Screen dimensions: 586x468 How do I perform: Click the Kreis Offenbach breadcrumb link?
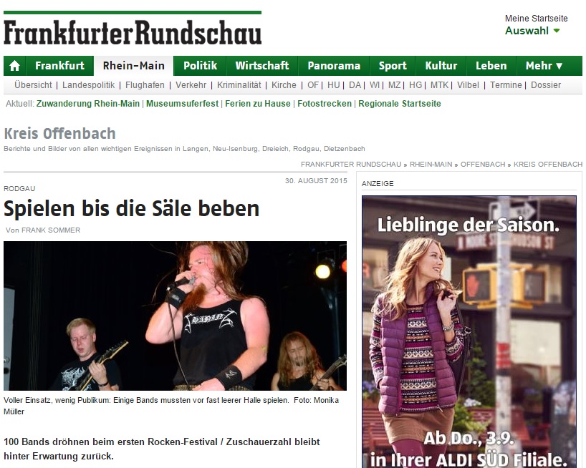click(x=548, y=164)
